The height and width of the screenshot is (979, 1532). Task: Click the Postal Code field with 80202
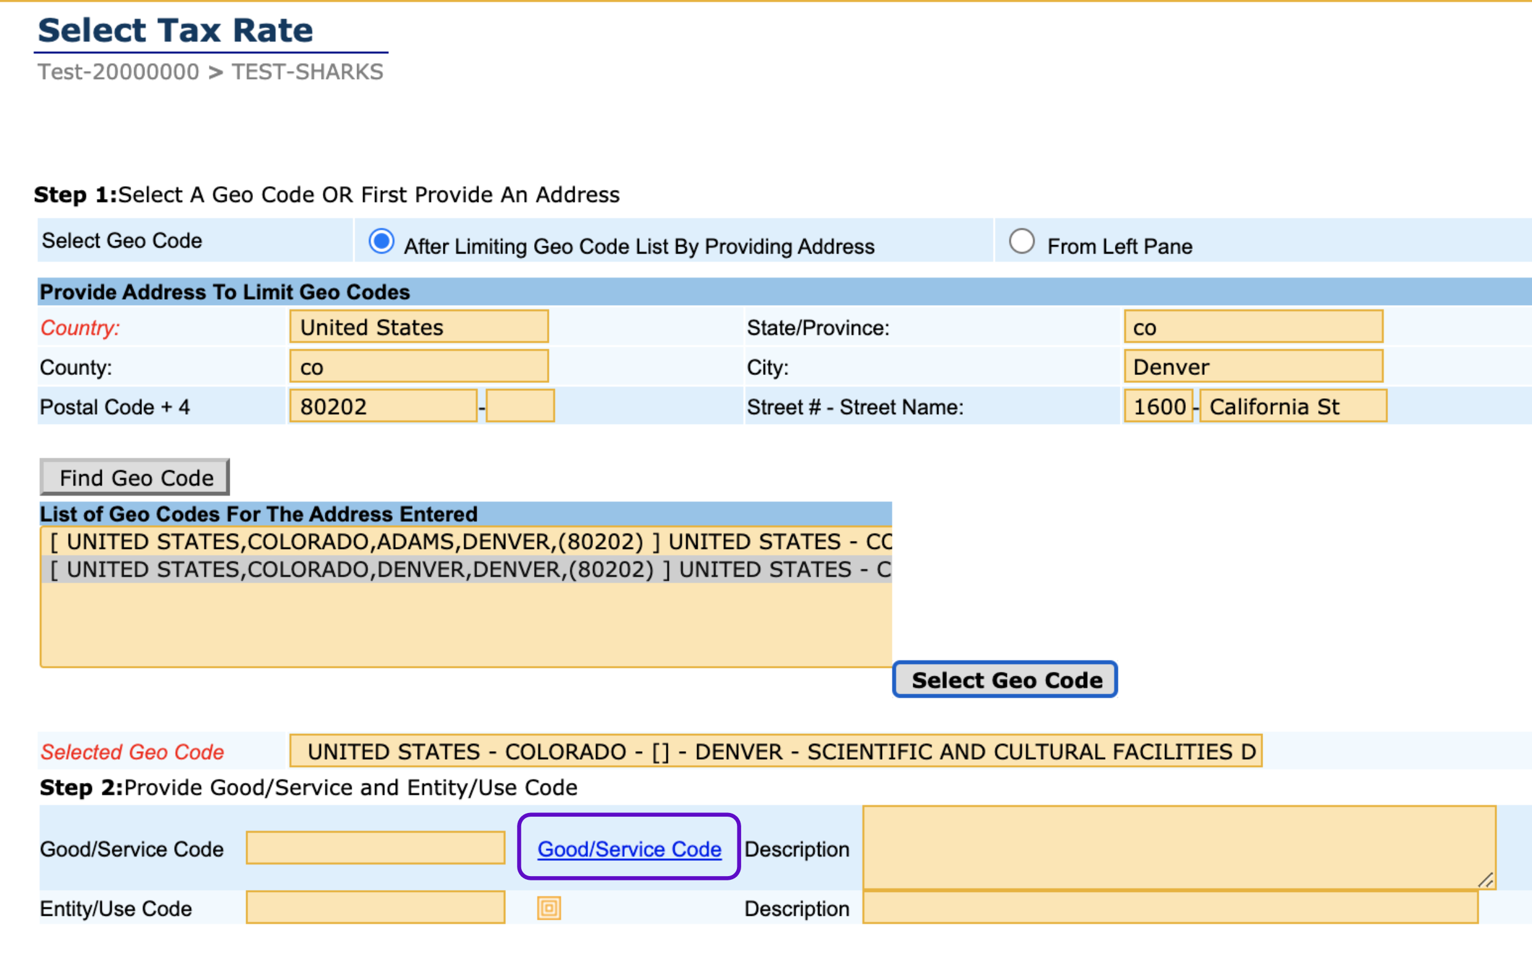tap(383, 406)
